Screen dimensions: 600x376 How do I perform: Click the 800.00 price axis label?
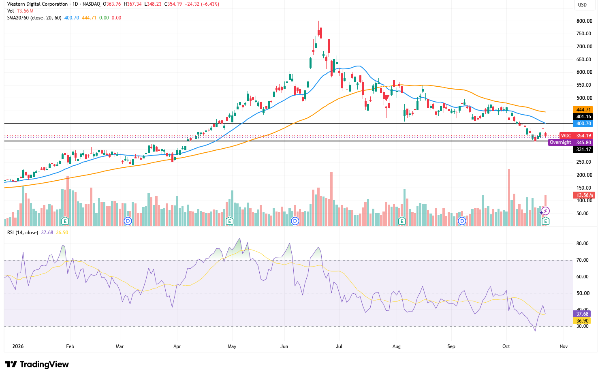(x=584, y=21)
